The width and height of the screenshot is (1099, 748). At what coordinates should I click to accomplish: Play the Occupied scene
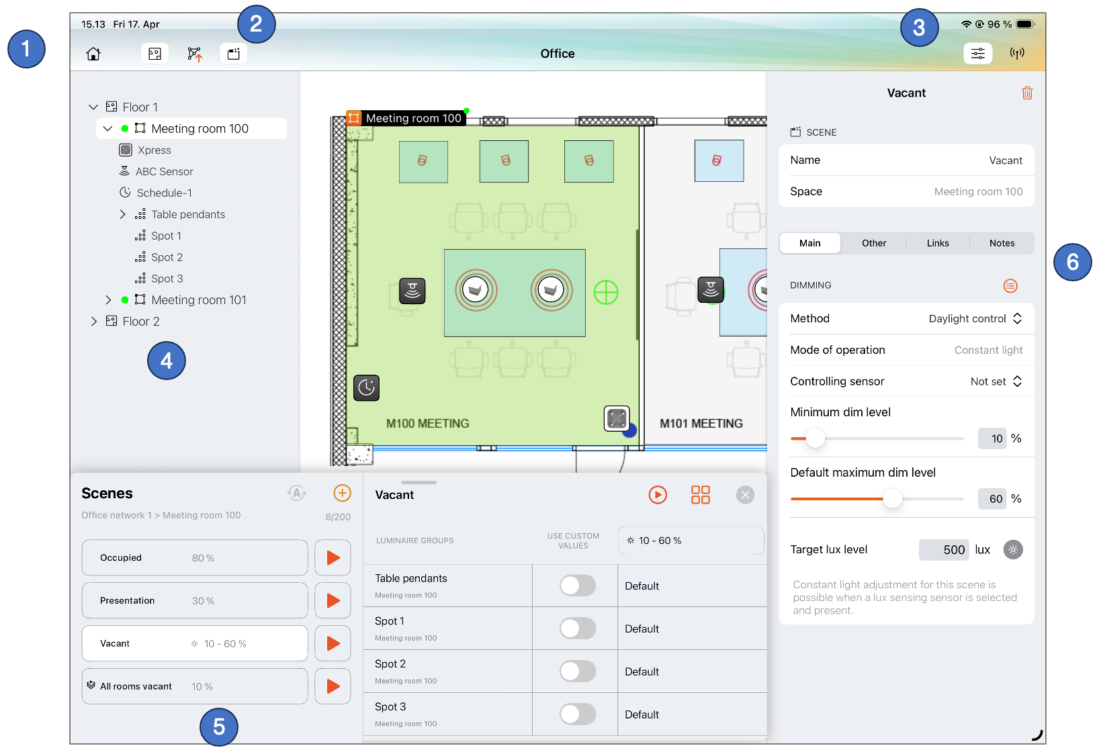click(x=333, y=557)
